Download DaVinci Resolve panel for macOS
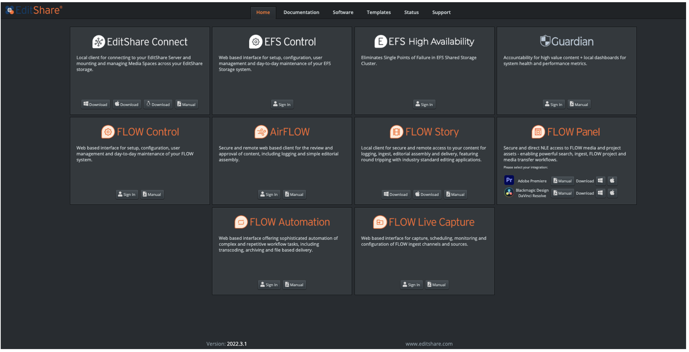 pos(612,193)
